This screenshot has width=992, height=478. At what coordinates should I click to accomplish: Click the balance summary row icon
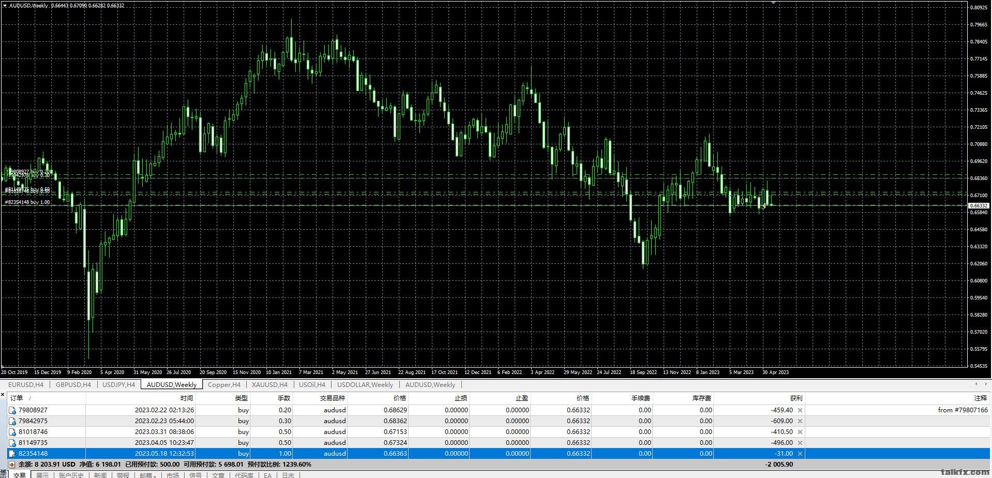12,465
